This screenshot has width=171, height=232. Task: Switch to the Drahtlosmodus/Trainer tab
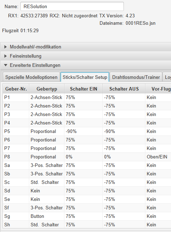pos(136,77)
